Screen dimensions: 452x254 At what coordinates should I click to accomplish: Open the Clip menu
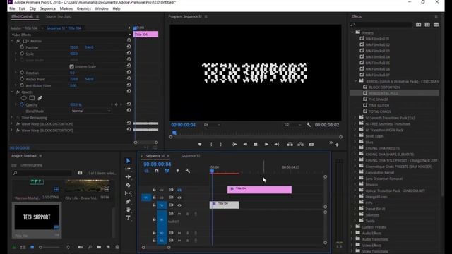(x=32, y=8)
